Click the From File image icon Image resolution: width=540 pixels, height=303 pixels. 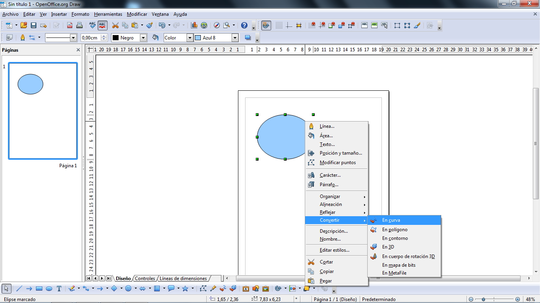(265, 288)
